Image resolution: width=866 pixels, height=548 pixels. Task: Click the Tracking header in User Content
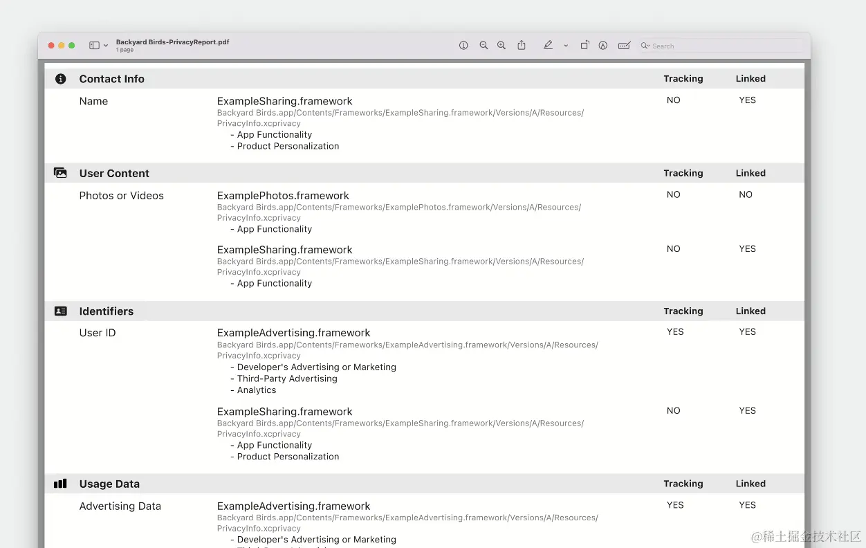[x=683, y=173]
